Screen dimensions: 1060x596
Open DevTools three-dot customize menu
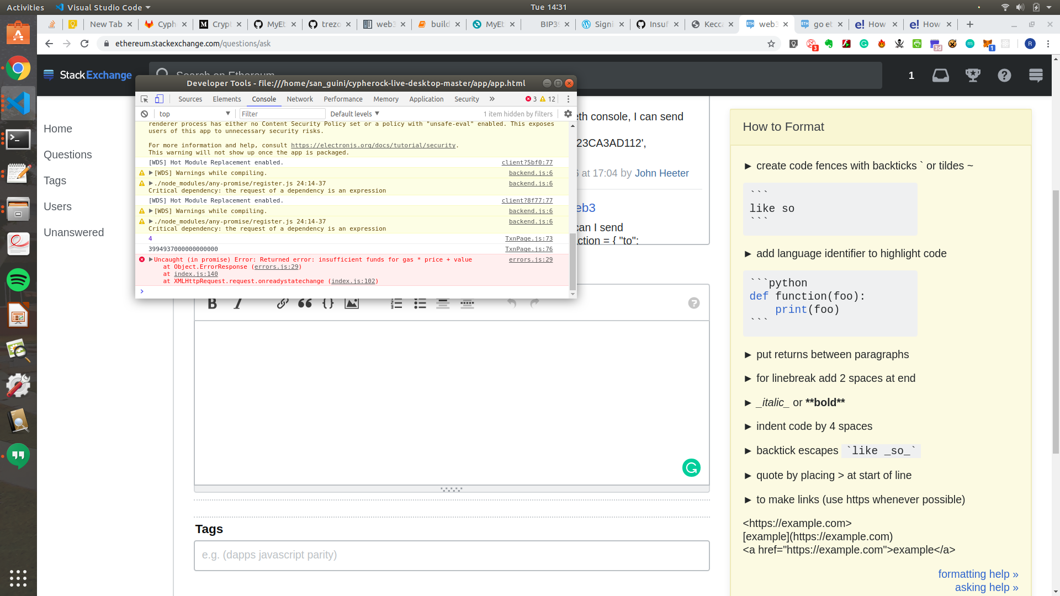click(x=568, y=99)
